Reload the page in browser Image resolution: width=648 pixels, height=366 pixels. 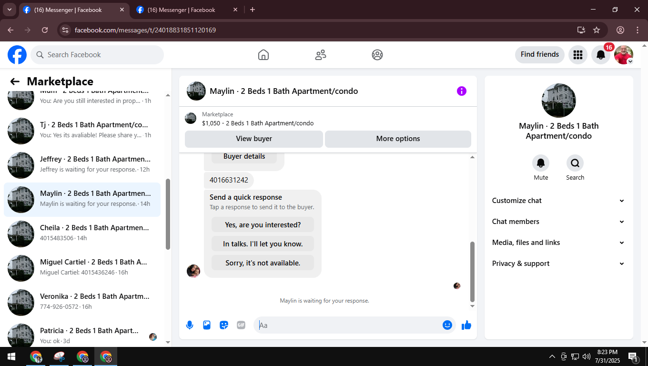click(45, 30)
